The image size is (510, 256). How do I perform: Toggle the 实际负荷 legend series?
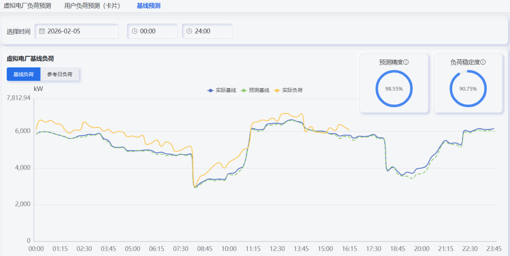289,90
